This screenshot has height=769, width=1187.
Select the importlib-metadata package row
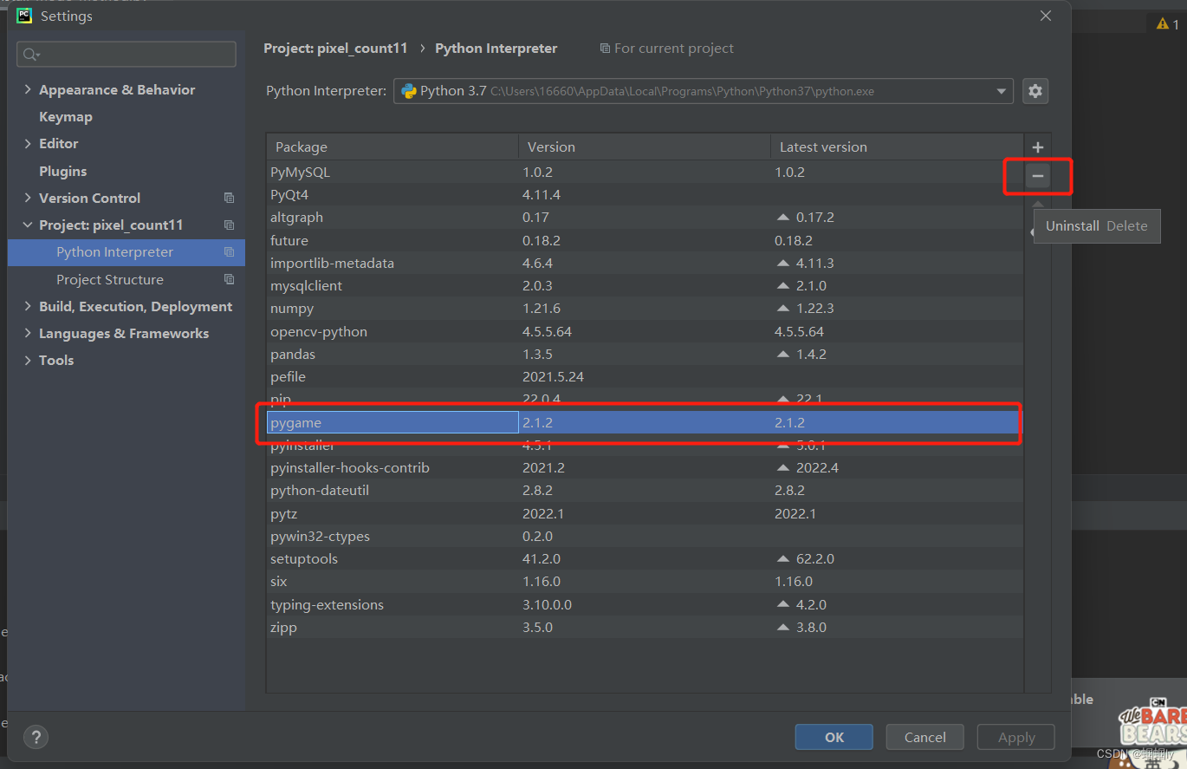(x=645, y=263)
